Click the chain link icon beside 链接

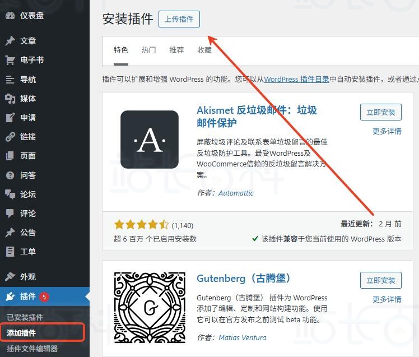[10, 137]
